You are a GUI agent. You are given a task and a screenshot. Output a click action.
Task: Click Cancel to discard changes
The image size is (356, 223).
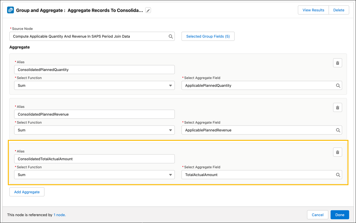[317, 215]
